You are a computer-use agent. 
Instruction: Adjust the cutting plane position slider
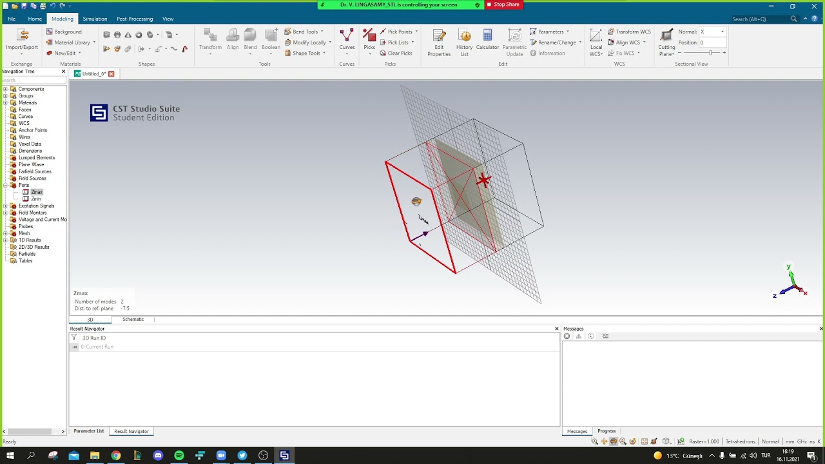pyautogui.click(x=710, y=53)
